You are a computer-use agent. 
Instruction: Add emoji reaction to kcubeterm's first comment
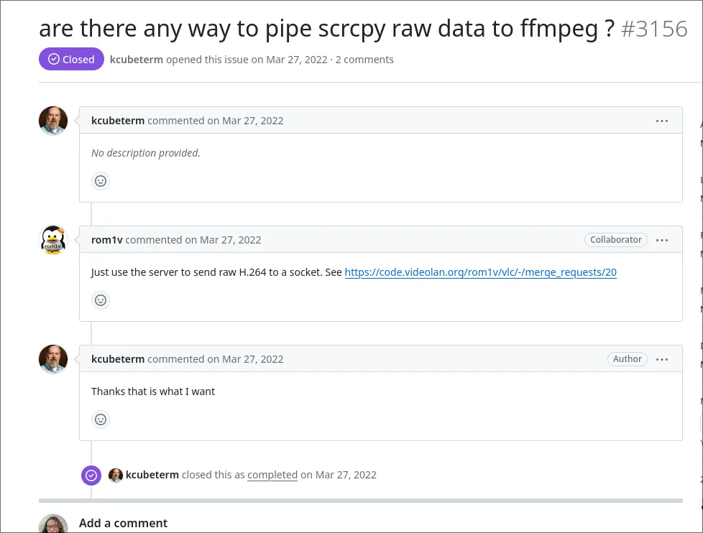pos(101,181)
